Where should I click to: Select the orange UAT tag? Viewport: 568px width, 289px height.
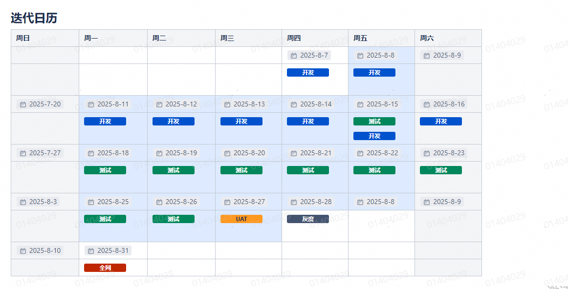coord(241,219)
